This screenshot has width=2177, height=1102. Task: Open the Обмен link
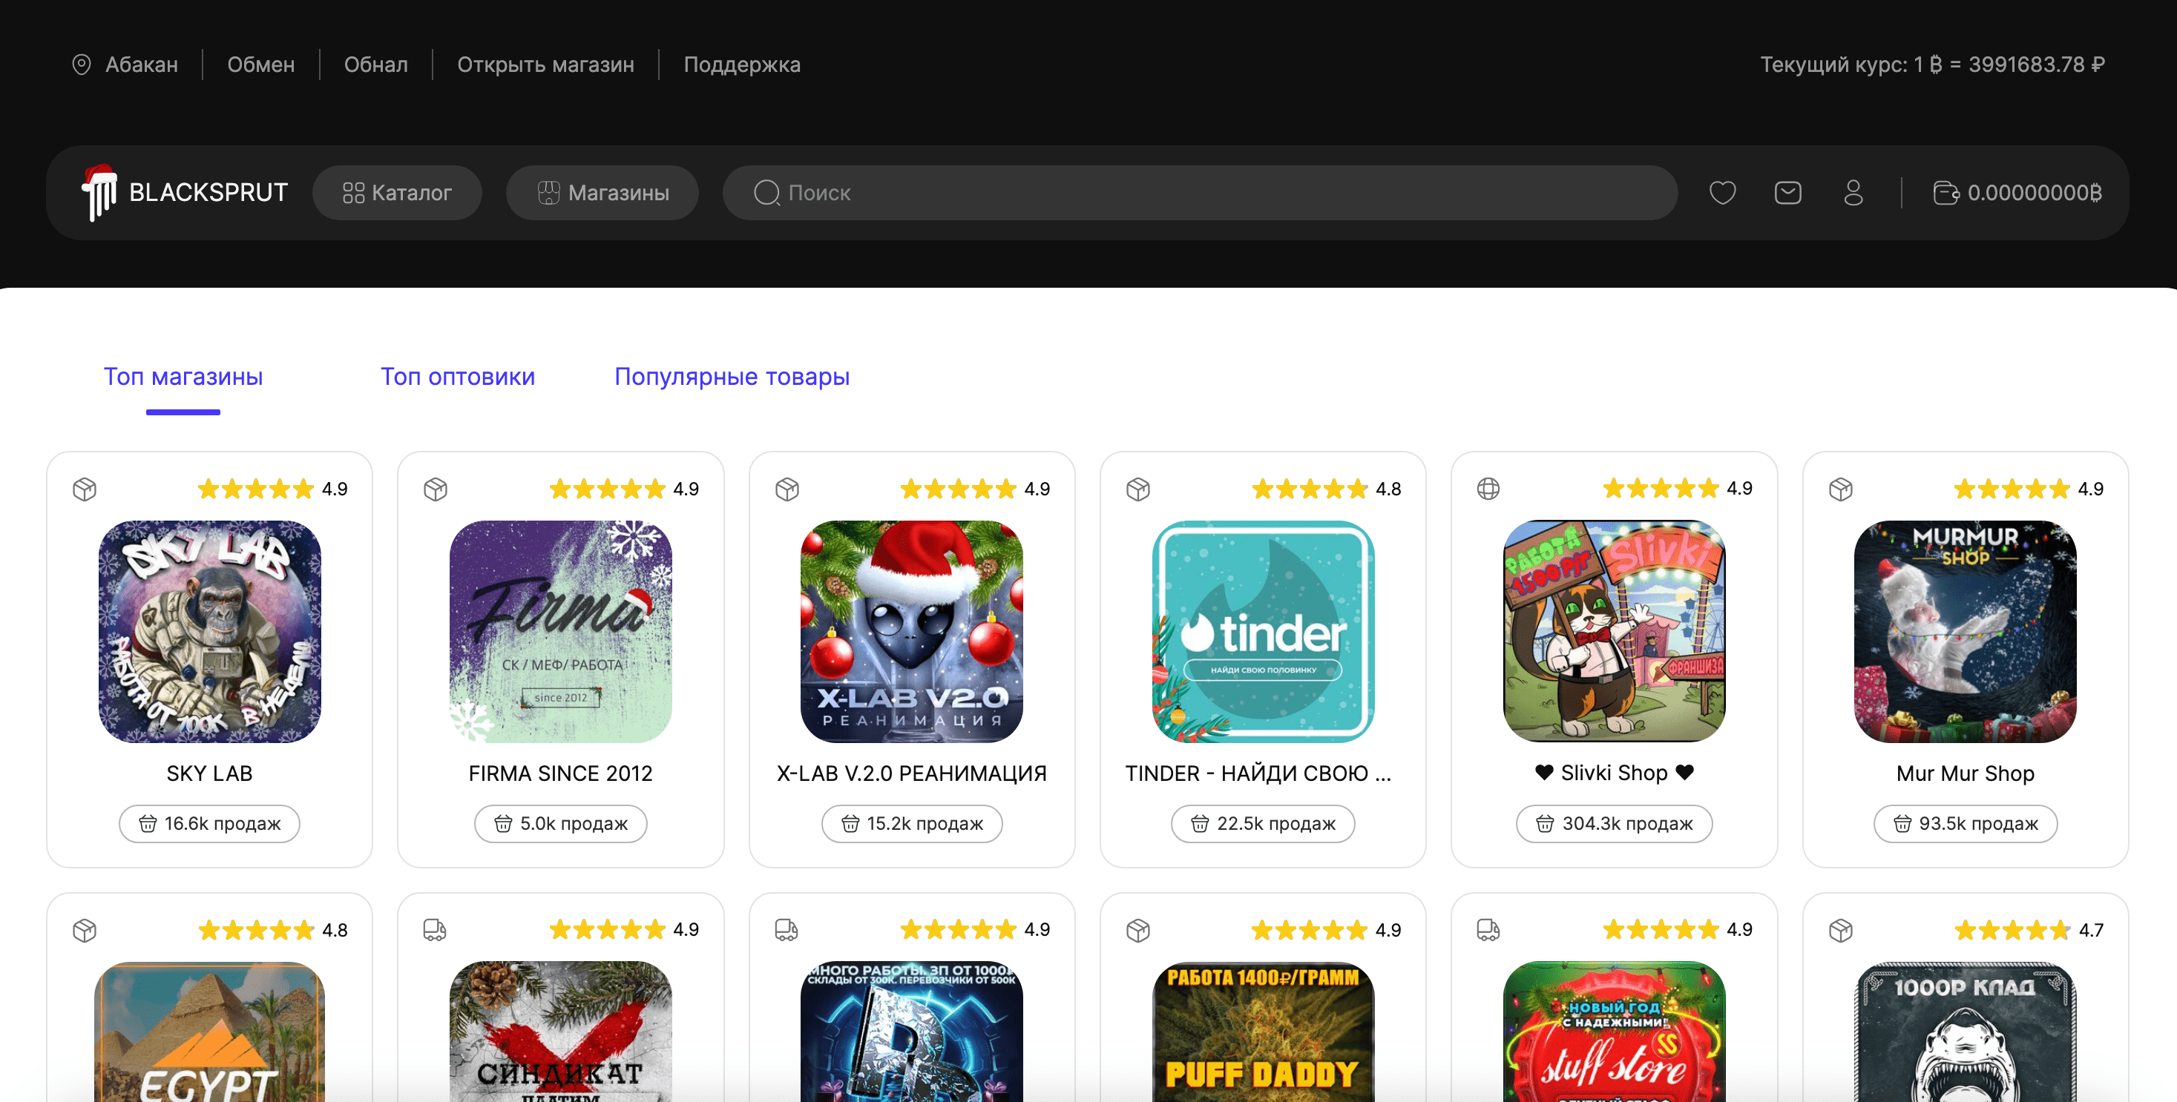pyautogui.click(x=261, y=65)
